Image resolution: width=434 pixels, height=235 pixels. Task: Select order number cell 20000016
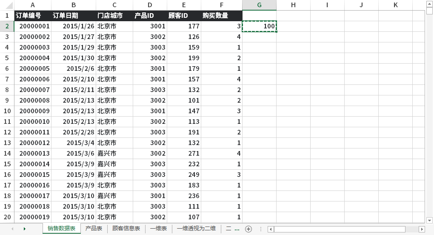coord(33,185)
